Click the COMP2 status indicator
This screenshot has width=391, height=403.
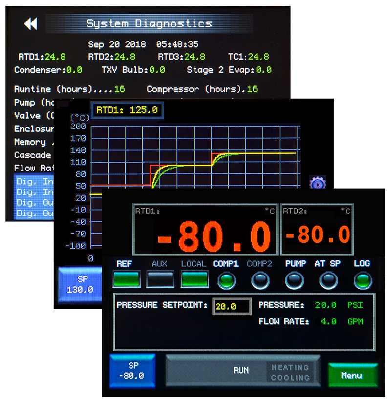pyautogui.click(x=260, y=281)
